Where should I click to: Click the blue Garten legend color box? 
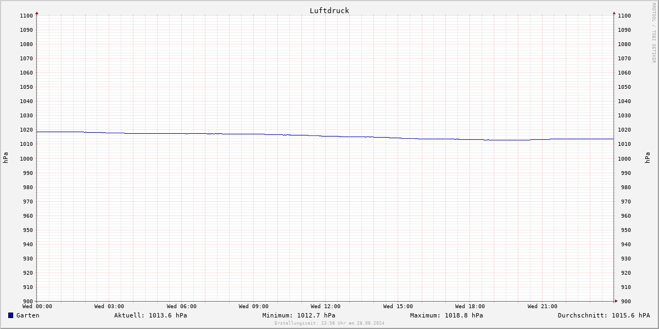[10, 315]
